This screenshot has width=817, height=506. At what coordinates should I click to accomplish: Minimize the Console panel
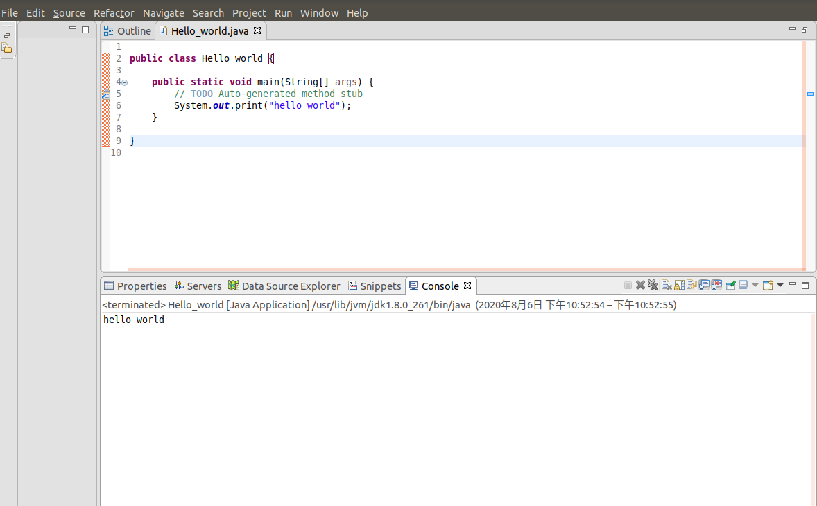tap(793, 283)
